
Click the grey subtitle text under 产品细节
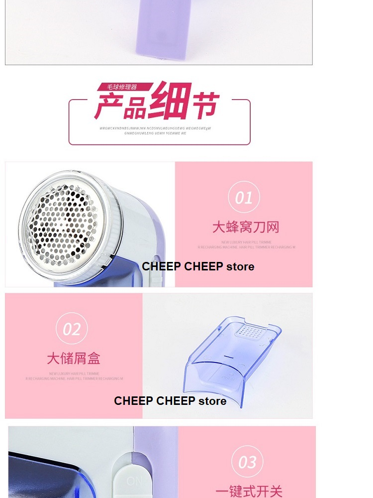click(155, 130)
